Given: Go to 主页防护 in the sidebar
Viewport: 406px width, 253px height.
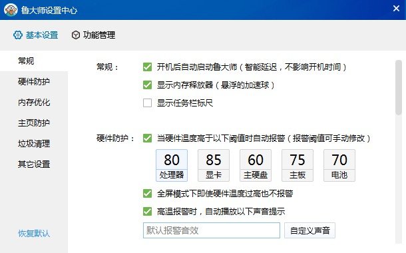Looking at the screenshot, I should click(34, 123).
